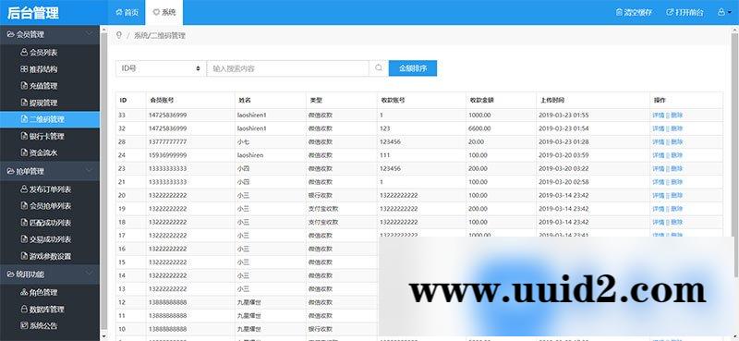This screenshot has height=341, width=739.
Task: Open 详情 for record ID 24
Action: point(658,155)
